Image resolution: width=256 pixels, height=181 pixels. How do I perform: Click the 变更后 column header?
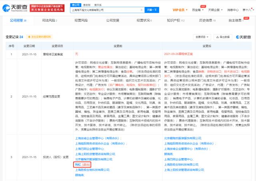[207, 46]
